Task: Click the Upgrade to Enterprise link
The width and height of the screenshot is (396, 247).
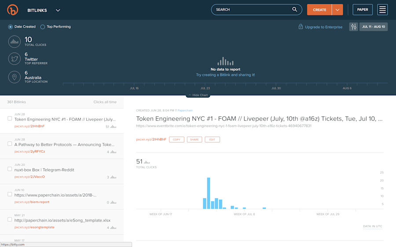Action: (323, 27)
